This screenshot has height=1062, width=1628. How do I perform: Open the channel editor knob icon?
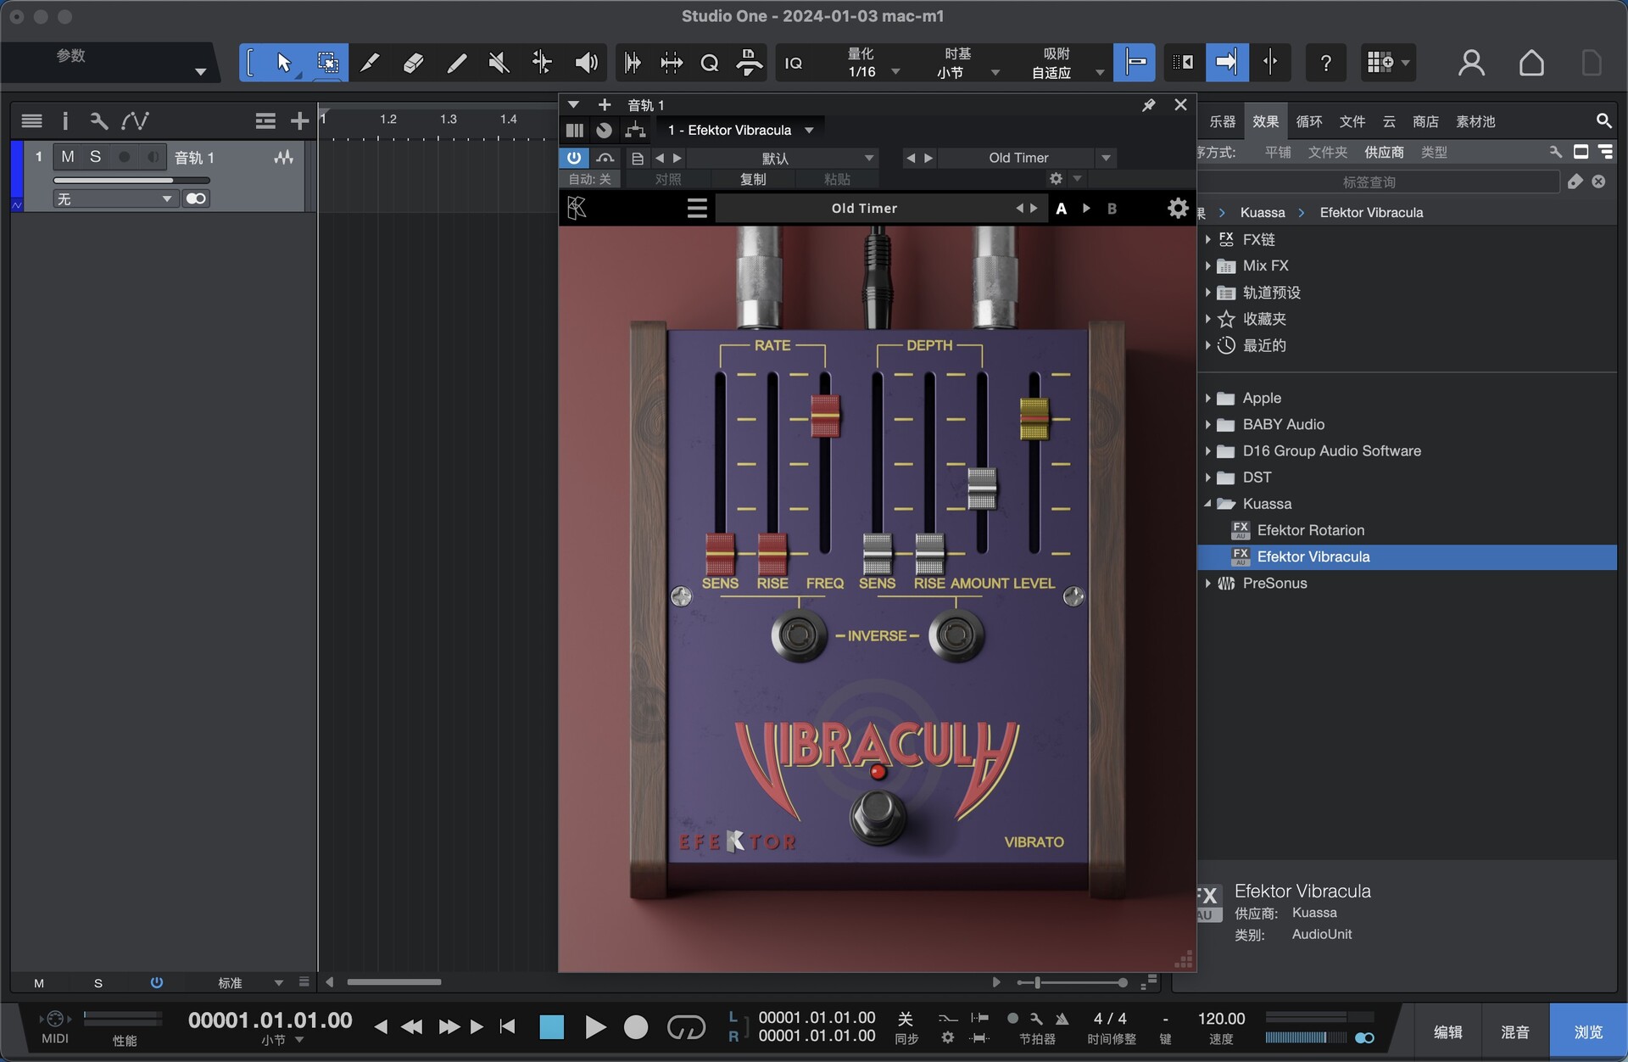tap(604, 131)
